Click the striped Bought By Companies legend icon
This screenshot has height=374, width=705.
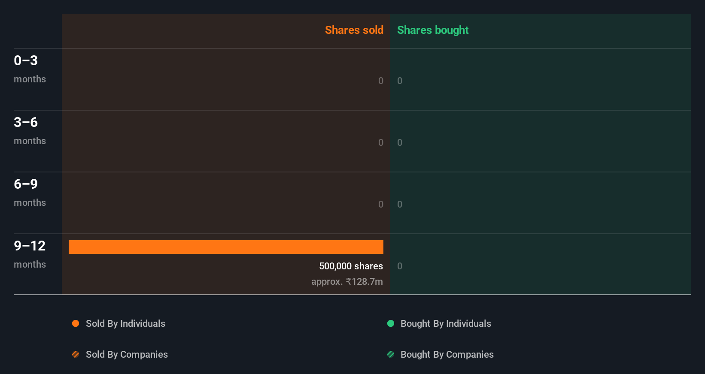click(x=391, y=354)
